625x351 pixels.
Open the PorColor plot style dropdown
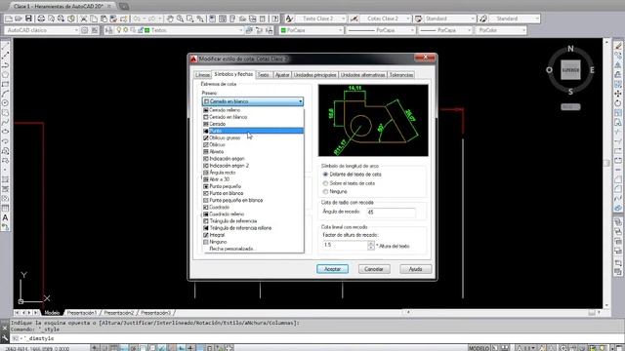click(x=501, y=30)
